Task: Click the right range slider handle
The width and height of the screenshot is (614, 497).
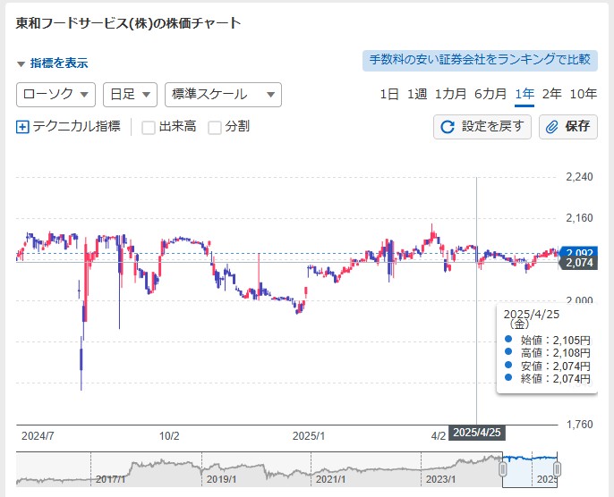Action: pyautogui.click(x=558, y=469)
